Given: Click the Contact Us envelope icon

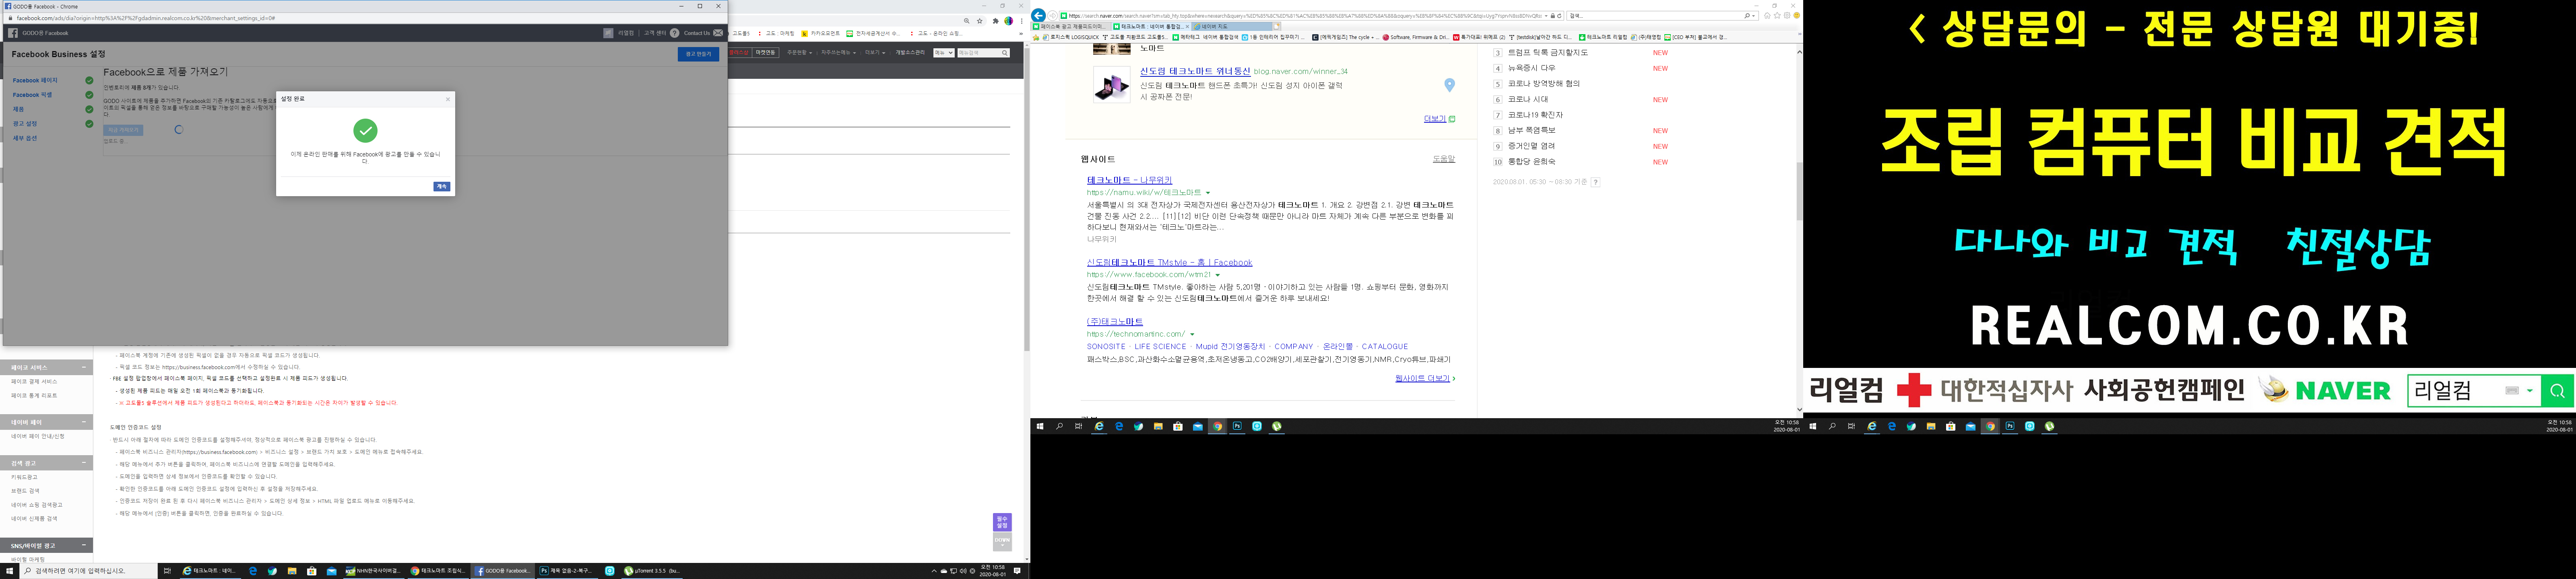Looking at the screenshot, I should pos(718,33).
